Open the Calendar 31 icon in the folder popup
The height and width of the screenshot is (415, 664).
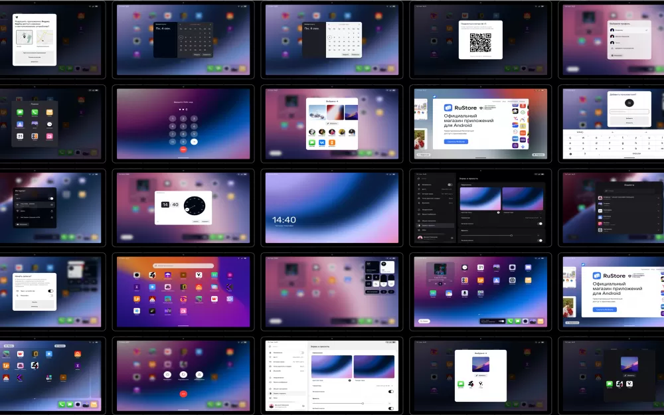point(20,136)
